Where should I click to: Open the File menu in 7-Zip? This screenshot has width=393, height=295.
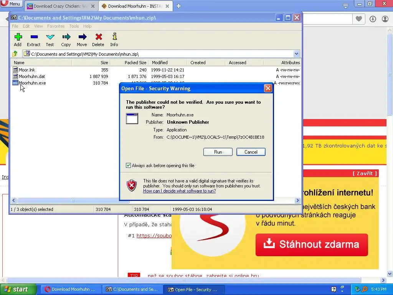click(x=15, y=26)
